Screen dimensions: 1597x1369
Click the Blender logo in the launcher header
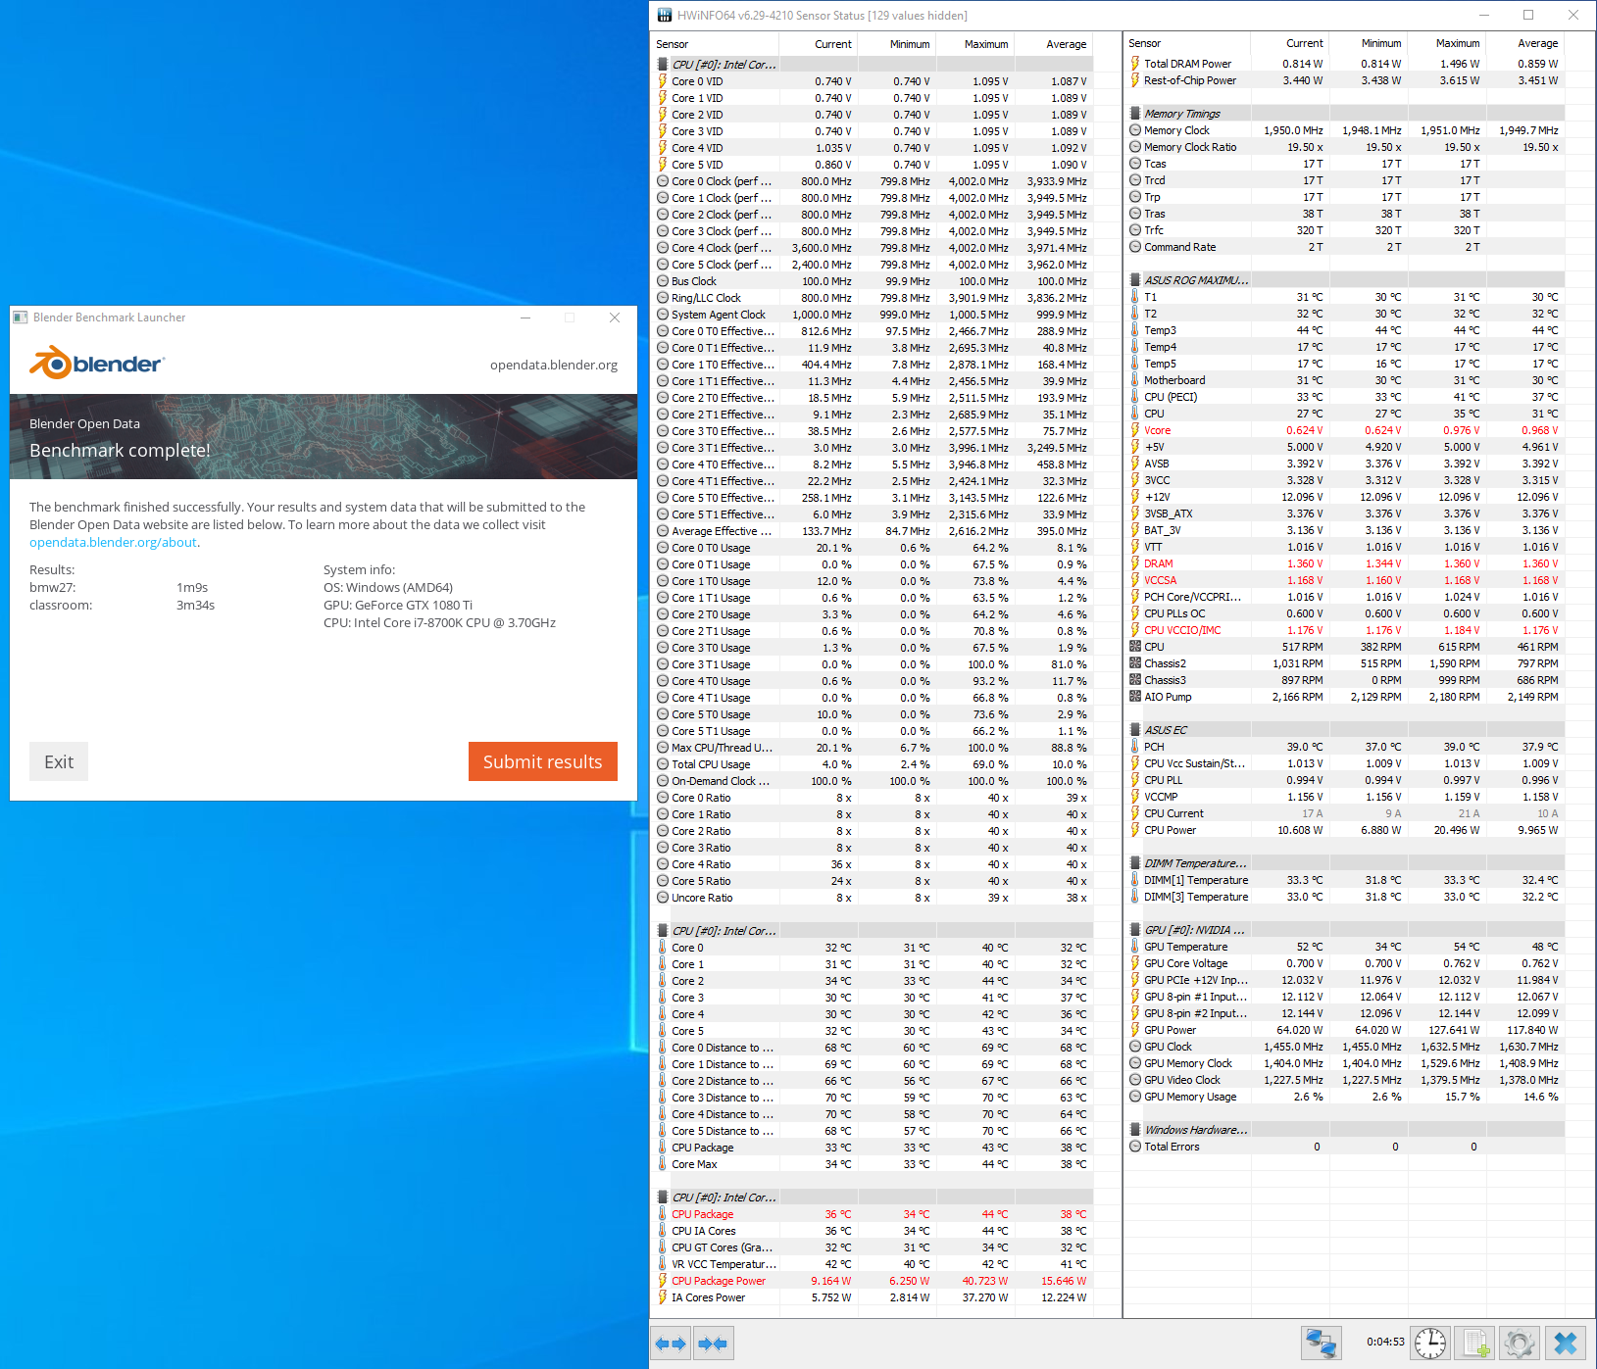pos(97,363)
